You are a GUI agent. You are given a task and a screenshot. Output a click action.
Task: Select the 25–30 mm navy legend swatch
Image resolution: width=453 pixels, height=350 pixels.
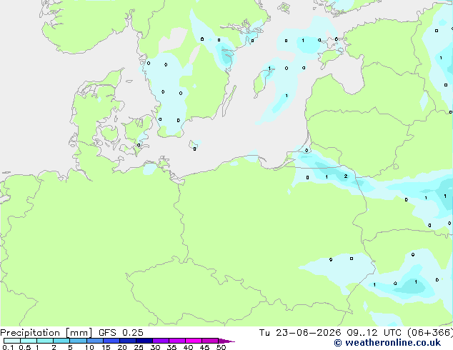pos(144,341)
